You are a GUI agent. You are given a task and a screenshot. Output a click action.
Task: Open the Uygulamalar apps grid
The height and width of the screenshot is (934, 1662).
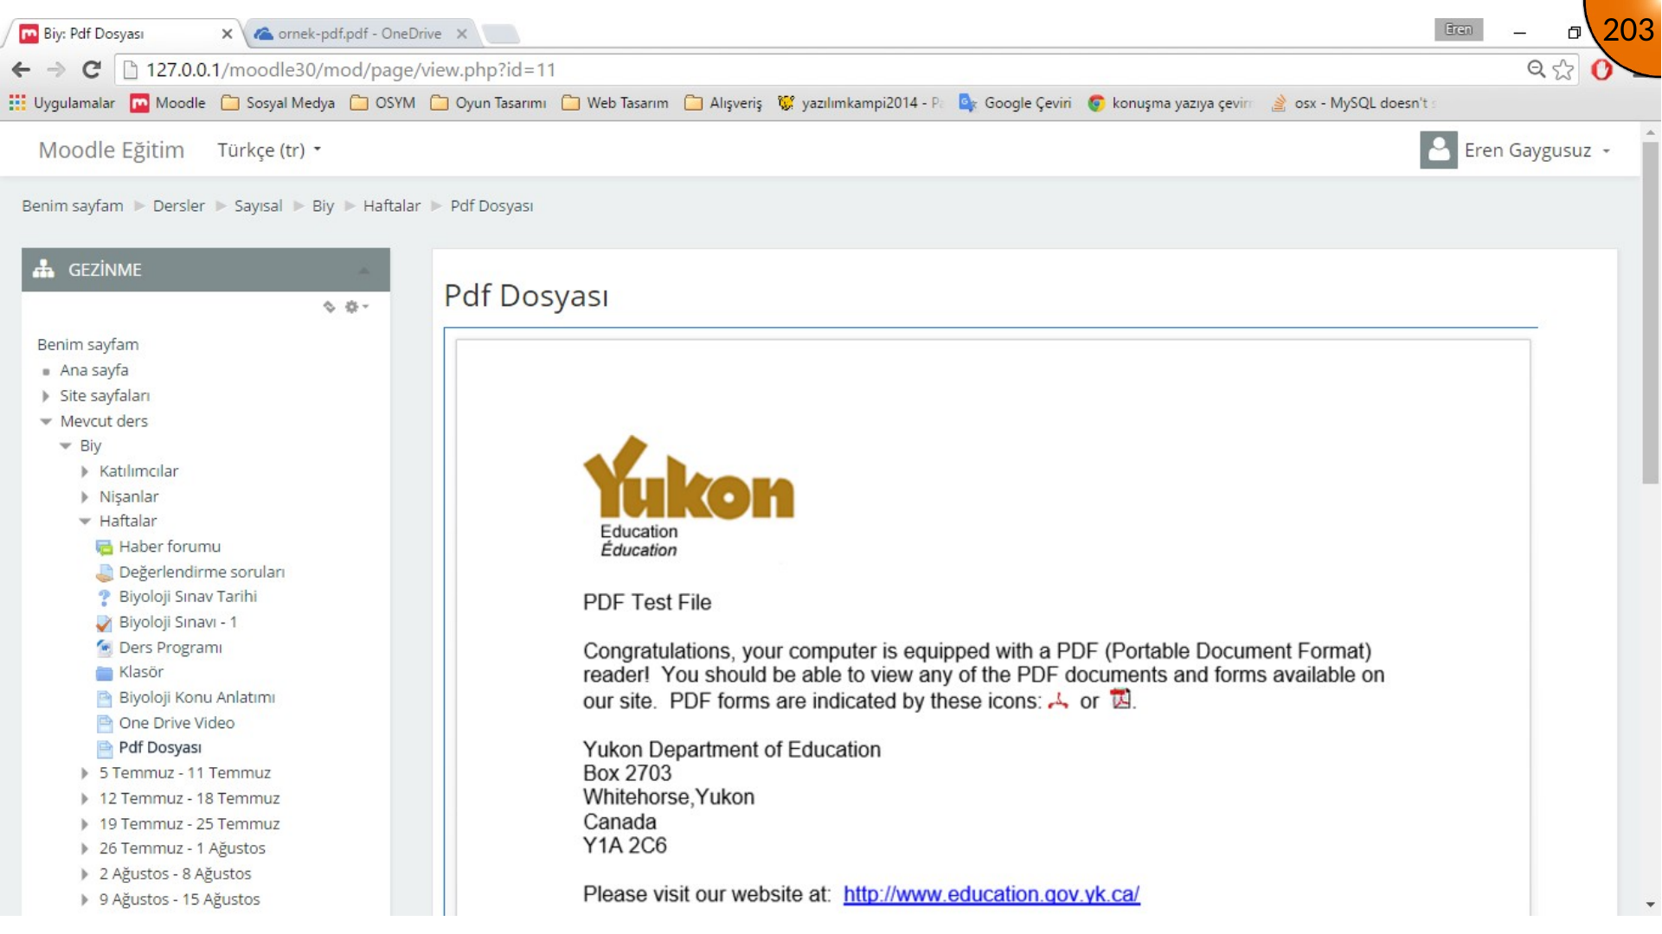[61, 103]
